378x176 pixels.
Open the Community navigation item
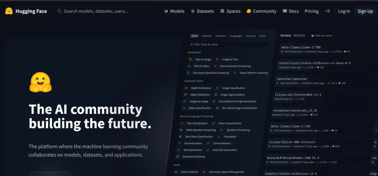point(262,11)
